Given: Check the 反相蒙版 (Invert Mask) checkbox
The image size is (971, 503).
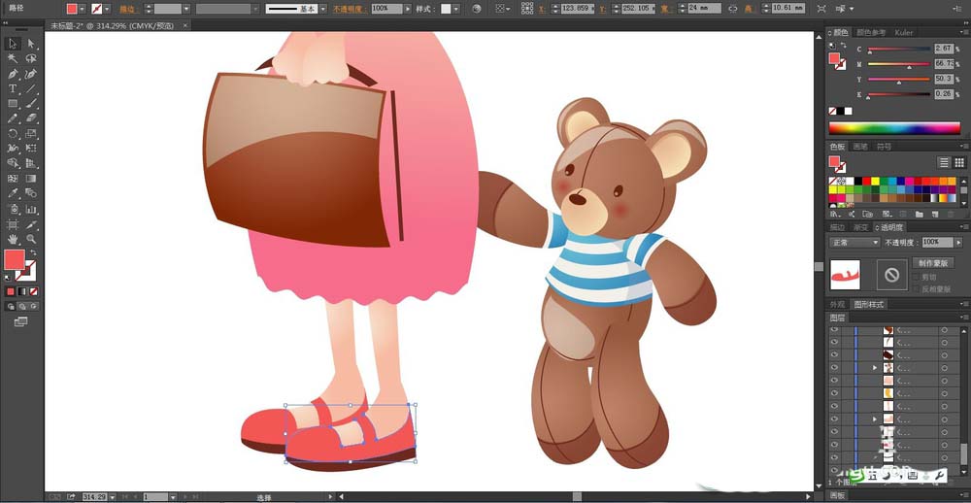Looking at the screenshot, I should (x=918, y=288).
